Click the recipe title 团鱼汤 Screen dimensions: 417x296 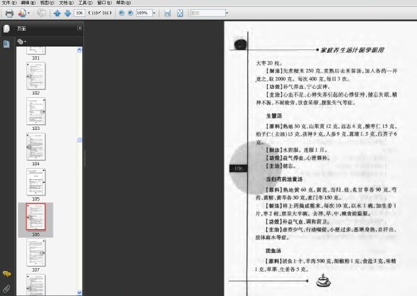[273, 251]
